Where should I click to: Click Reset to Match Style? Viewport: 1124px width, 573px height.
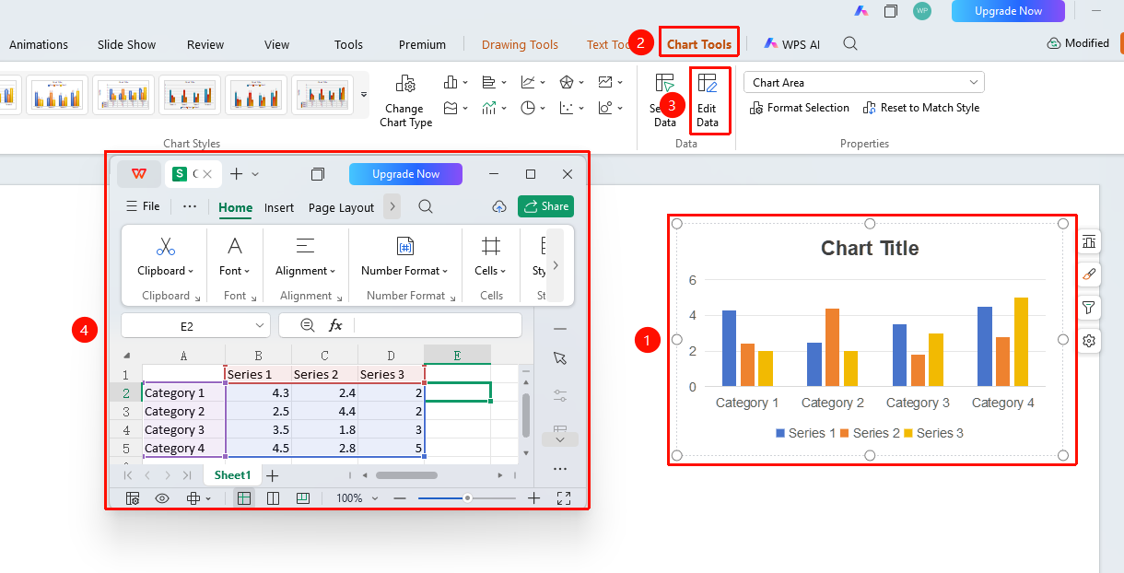pos(921,108)
